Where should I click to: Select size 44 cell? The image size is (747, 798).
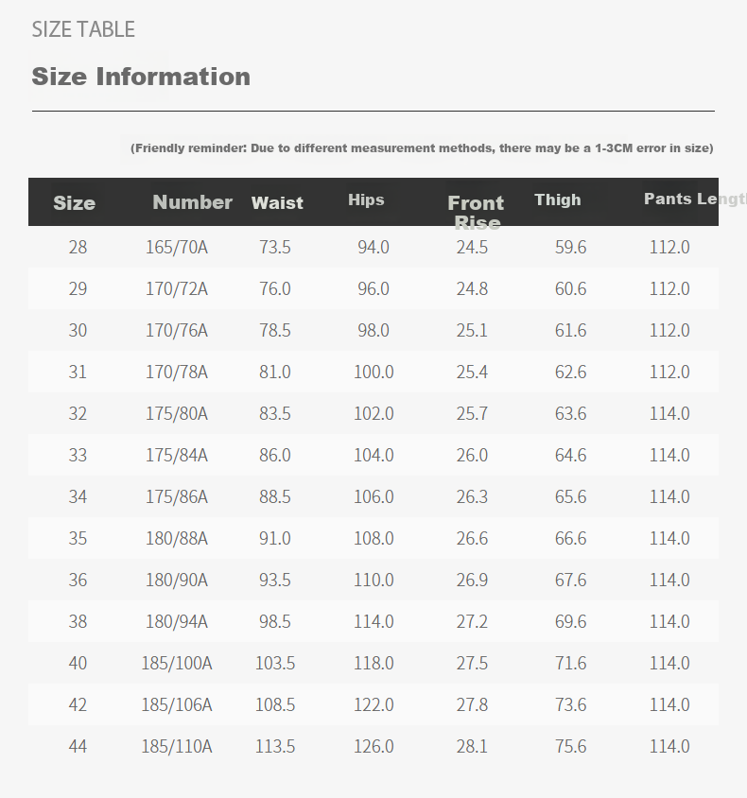[78, 747]
